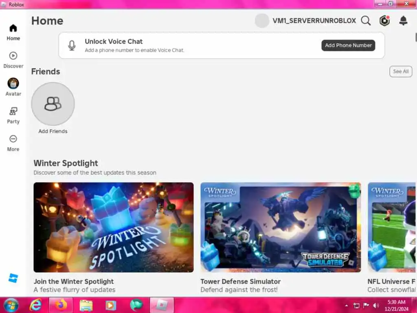Viewport: 417px width, 313px height.
Task: Show the More options menu
Action: [13, 143]
